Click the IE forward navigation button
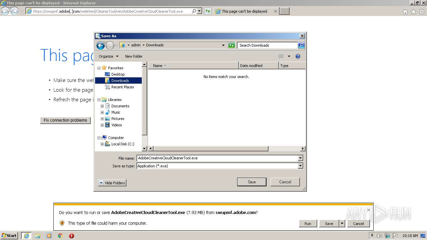The image size is (427, 240). [x=14, y=11]
